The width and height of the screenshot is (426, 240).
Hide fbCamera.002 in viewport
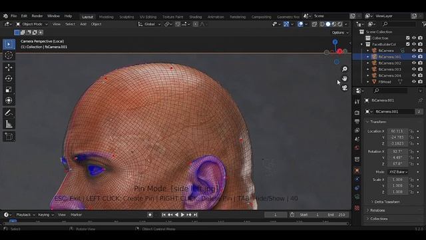coord(414,63)
